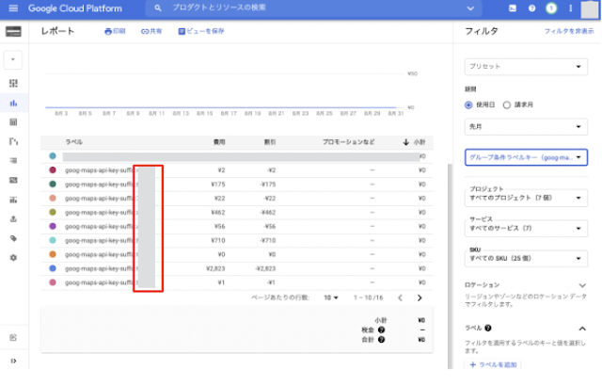Click ラベルを追加 add label button
Image resolution: width=602 pixels, height=386 pixels.
[493, 364]
